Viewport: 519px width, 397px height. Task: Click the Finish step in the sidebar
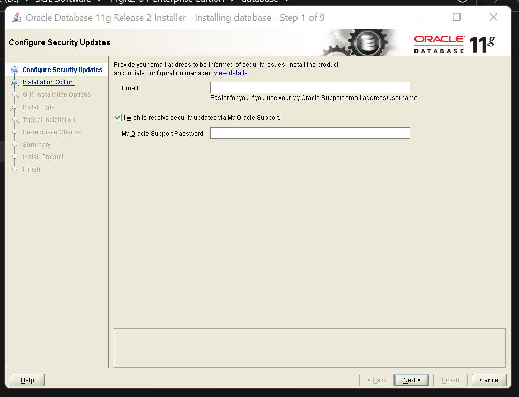pyautogui.click(x=32, y=169)
